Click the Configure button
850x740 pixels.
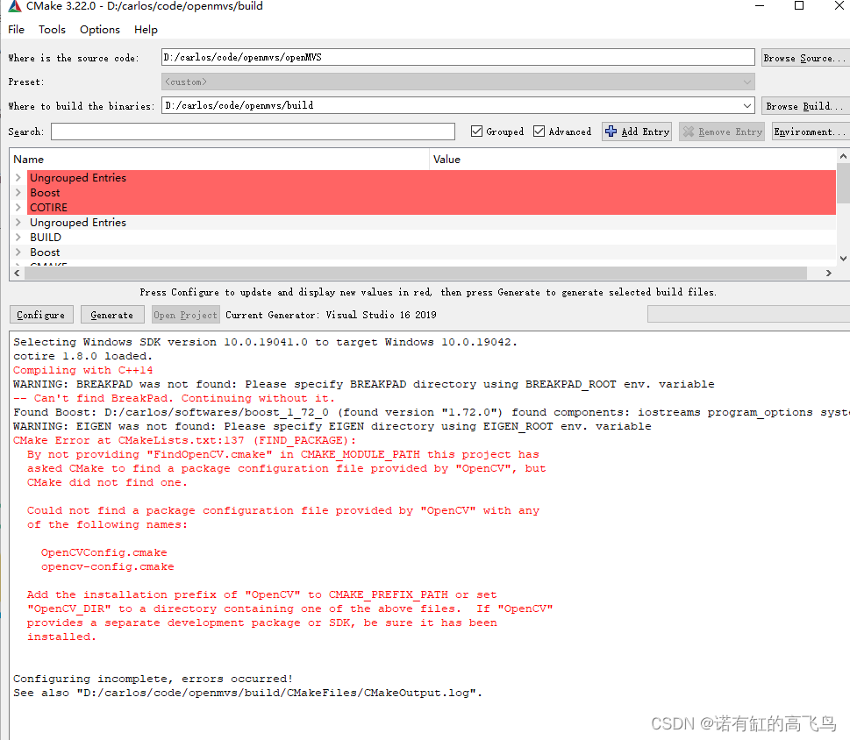coord(41,315)
